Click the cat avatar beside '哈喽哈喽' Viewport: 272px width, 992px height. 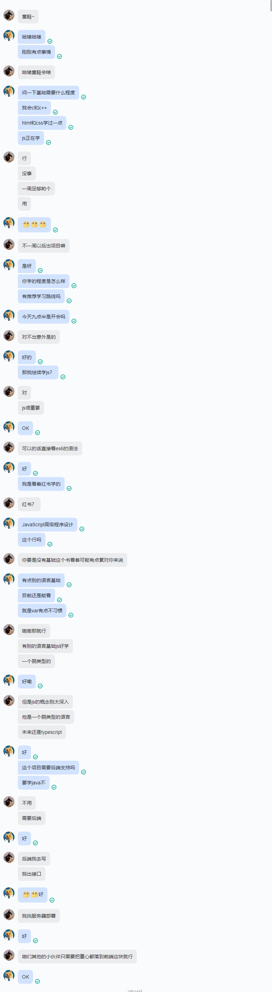pyautogui.click(x=9, y=36)
